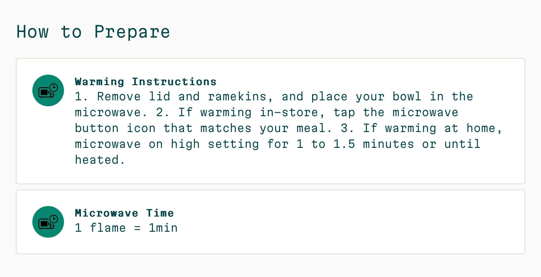Click "1min" in the Microwave Time card

click(163, 228)
